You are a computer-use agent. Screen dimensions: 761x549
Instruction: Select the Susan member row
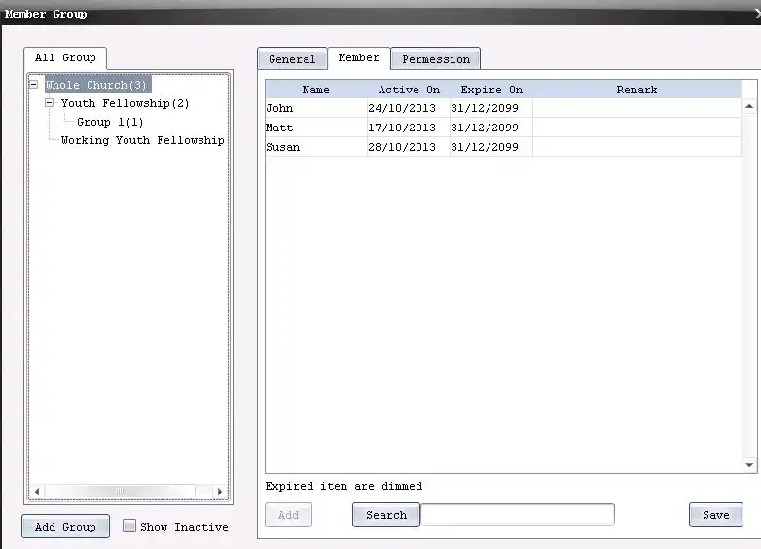pyautogui.click(x=503, y=147)
